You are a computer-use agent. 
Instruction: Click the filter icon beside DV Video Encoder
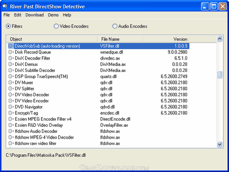(x=11, y=101)
